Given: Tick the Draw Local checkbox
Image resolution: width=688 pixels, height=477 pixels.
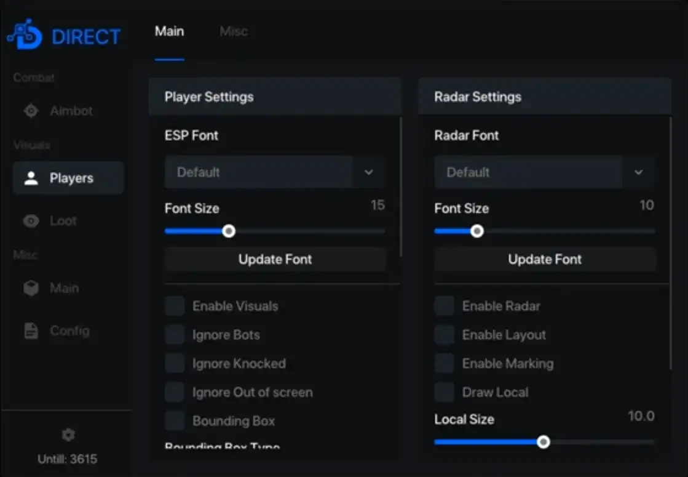Looking at the screenshot, I should (445, 392).
